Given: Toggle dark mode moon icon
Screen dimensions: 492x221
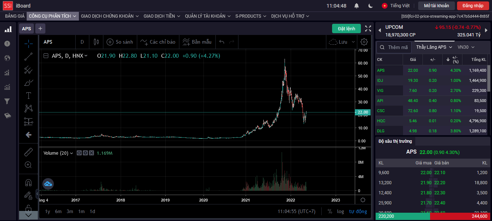Looking at the screenshot, I should pyautogui.click(x=371, y=6).
